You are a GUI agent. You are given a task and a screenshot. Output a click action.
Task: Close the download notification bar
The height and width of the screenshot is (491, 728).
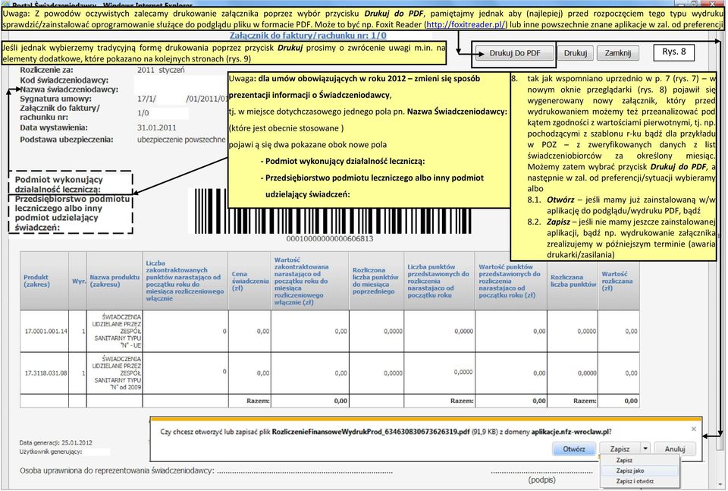[x=694, y=429]
